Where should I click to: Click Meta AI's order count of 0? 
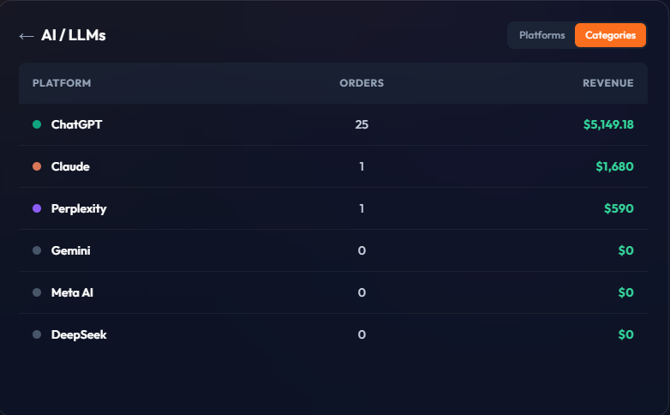[x=362, y=292]
